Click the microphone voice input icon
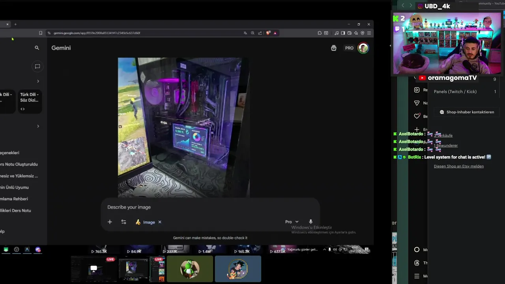505x284 pixels. [310, 222]
